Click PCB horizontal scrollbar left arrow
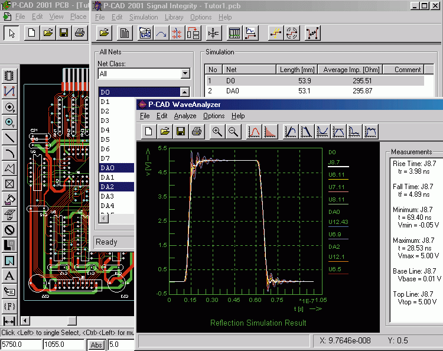This screenshot has height=351, width=443. [x=25, y=321]
